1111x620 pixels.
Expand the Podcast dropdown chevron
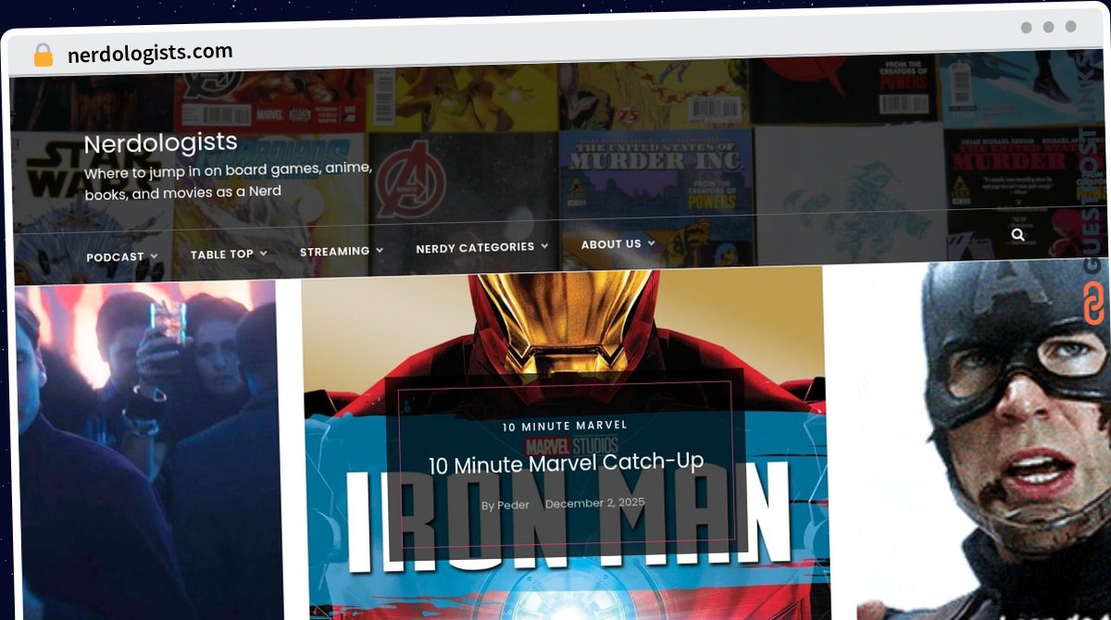point(154,256)
